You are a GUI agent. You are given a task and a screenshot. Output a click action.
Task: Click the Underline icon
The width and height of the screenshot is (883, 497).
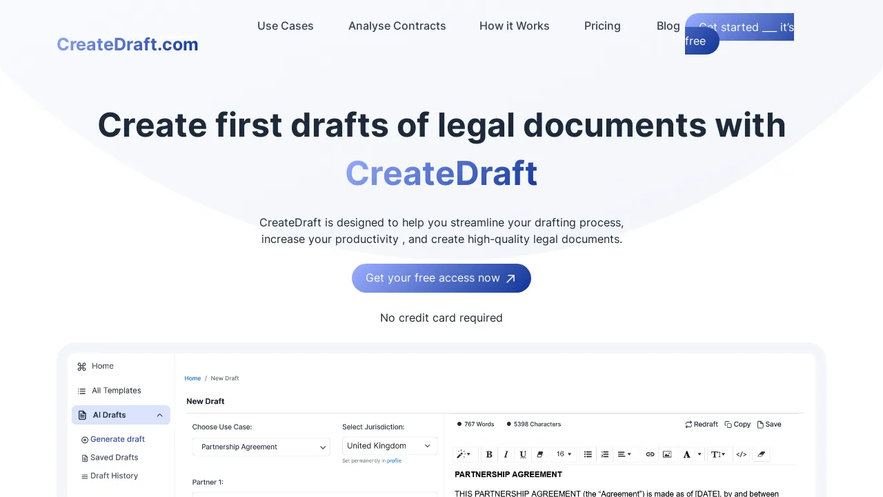click(523, 454)
